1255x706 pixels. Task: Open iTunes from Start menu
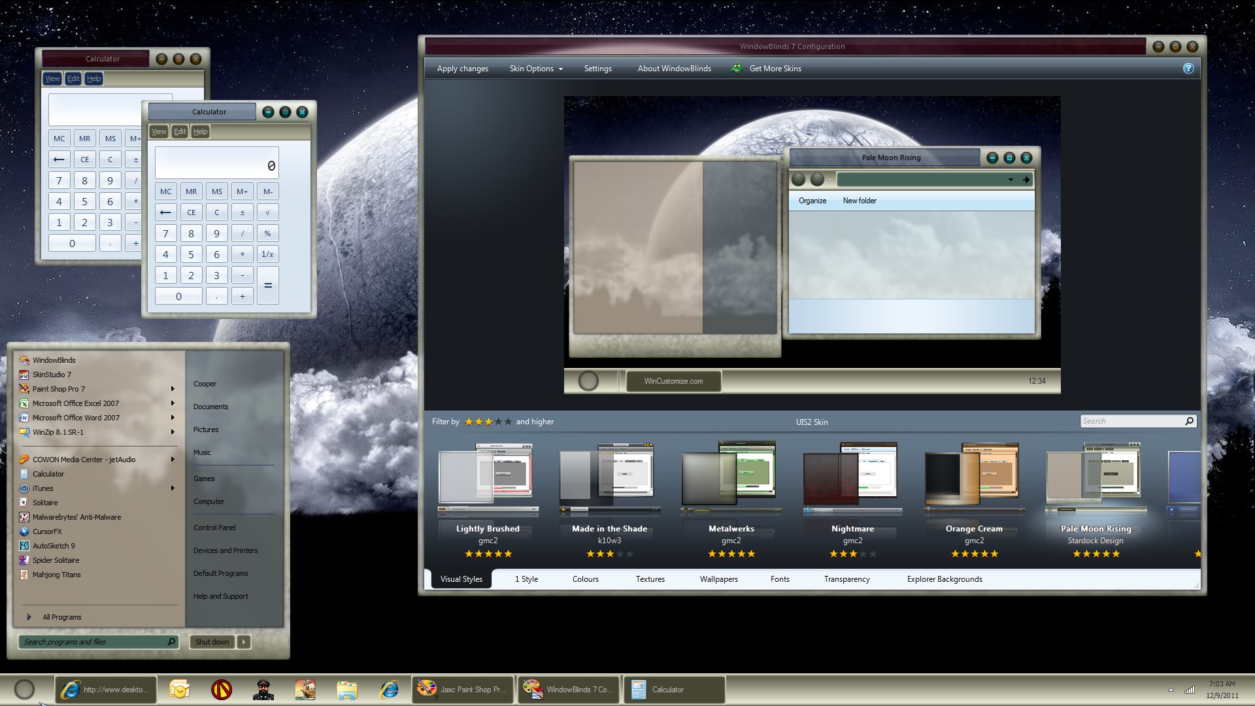pos(36,488)
